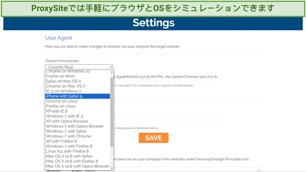Image resolution: width=306 pixels, height=172 pixels.
Task: Click the referrer input field
Action: point(166,119)
